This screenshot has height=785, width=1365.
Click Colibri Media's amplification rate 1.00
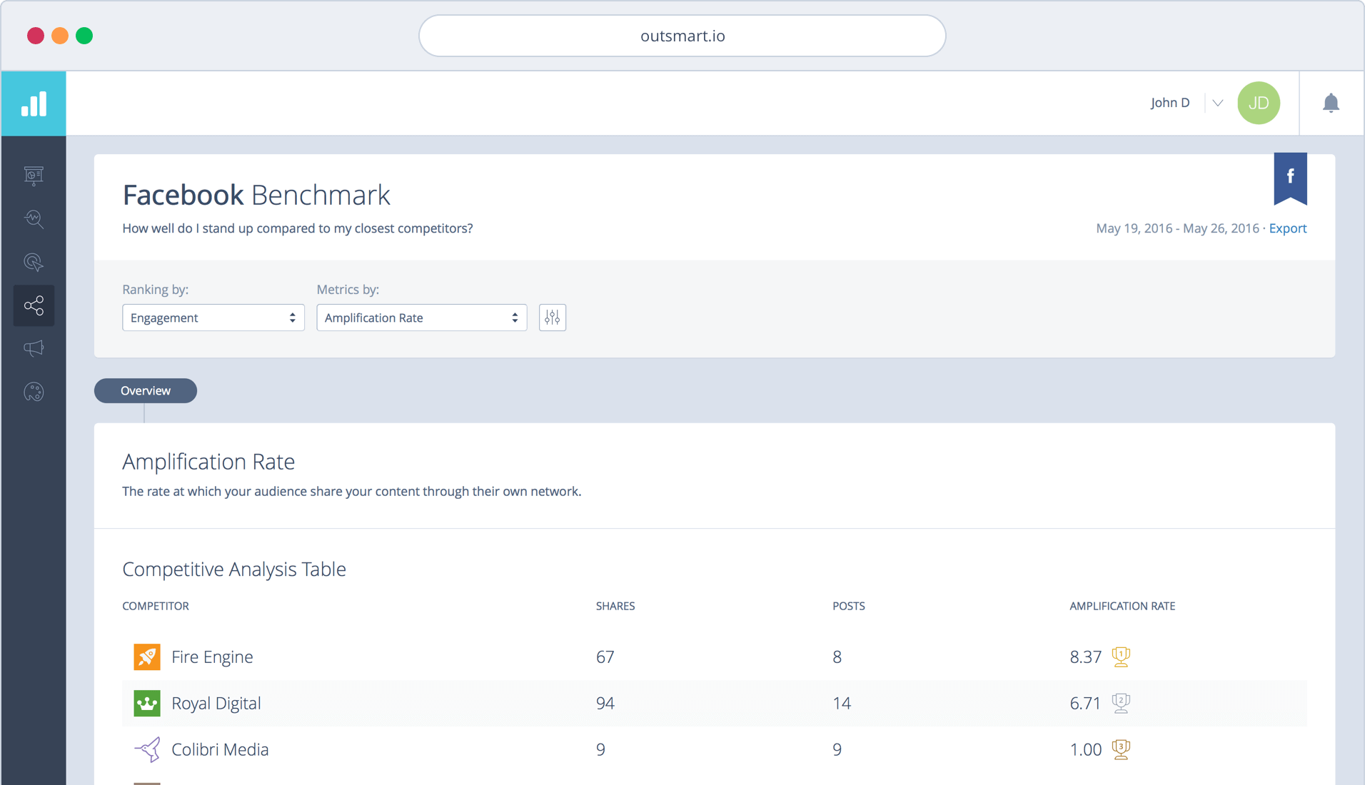point(1085,749)
